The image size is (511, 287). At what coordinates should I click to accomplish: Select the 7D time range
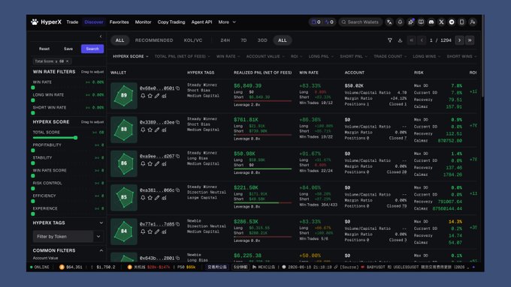[243, 40]
